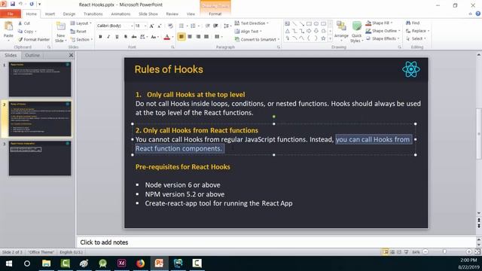This screenshot has width=482, height=271.
Task: Select the right arrow shape in gallery
Action: pos(309,31)
